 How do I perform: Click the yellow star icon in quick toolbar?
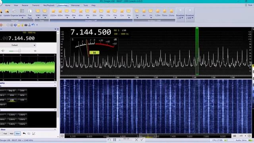coord(19,25)
